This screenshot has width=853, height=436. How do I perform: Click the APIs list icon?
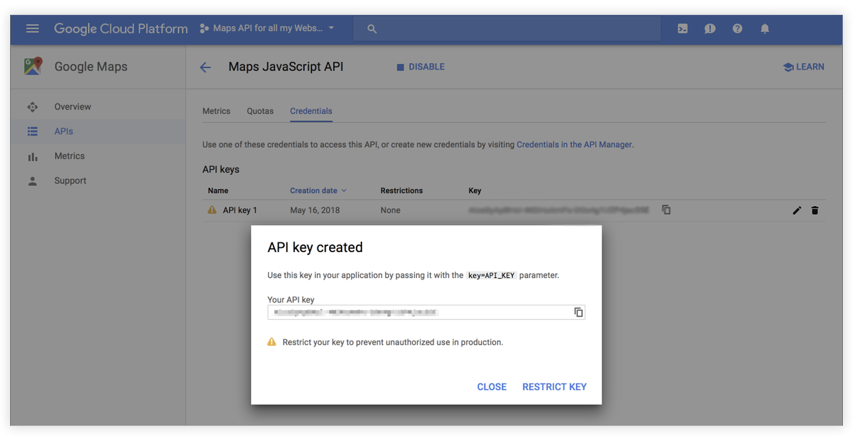tap(32, 131)
